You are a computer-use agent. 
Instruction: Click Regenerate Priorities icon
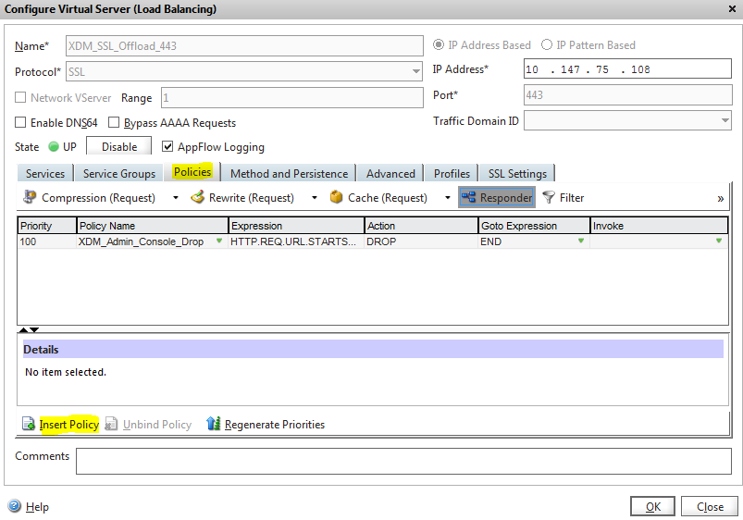coord(214,424)
